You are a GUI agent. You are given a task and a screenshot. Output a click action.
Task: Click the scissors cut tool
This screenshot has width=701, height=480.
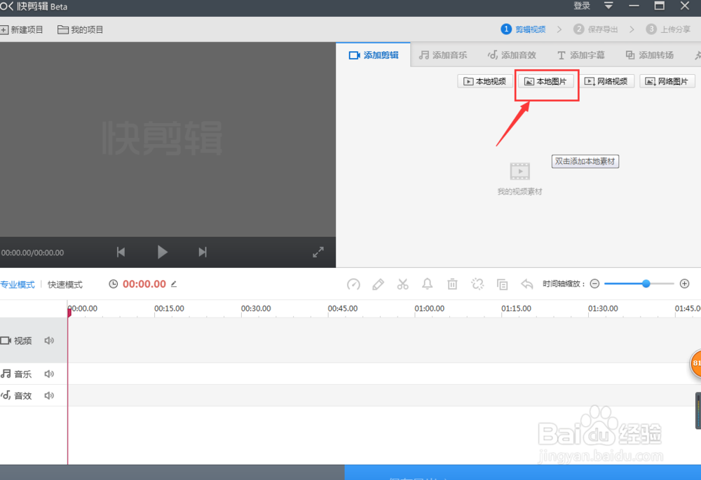(403, 284)
